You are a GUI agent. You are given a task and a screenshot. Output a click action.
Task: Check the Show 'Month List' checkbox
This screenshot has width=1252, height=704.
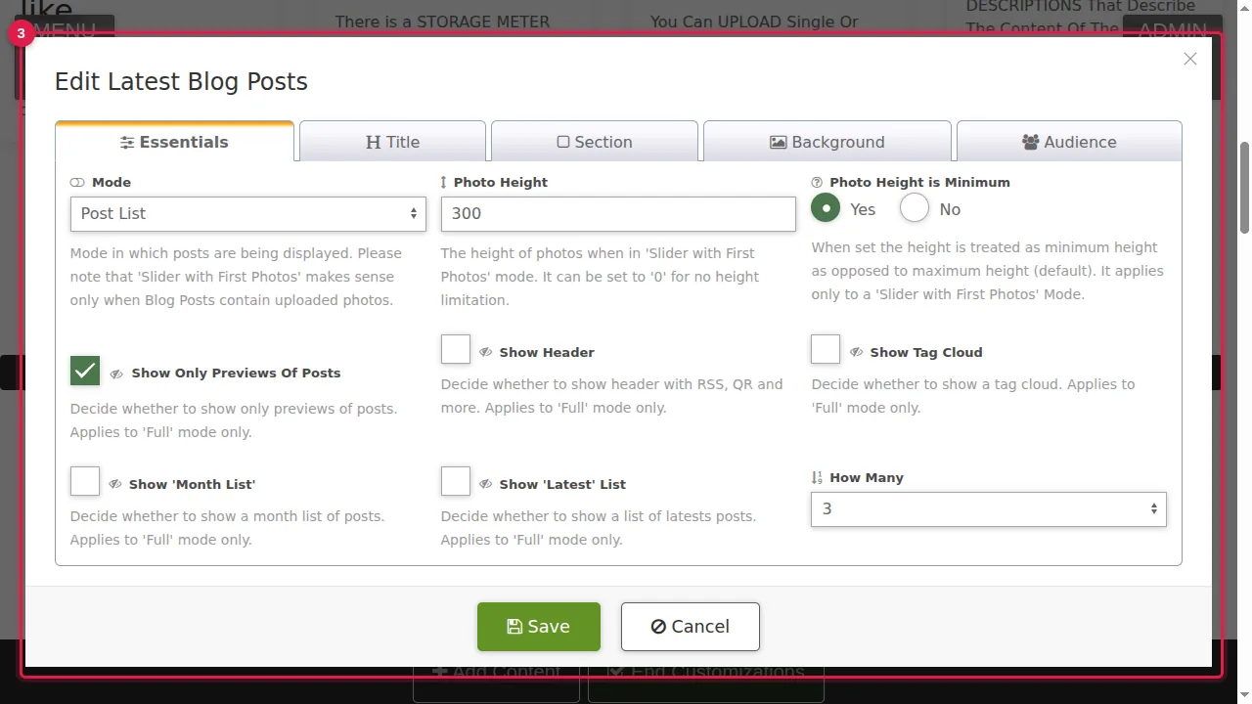pos(85,481)
